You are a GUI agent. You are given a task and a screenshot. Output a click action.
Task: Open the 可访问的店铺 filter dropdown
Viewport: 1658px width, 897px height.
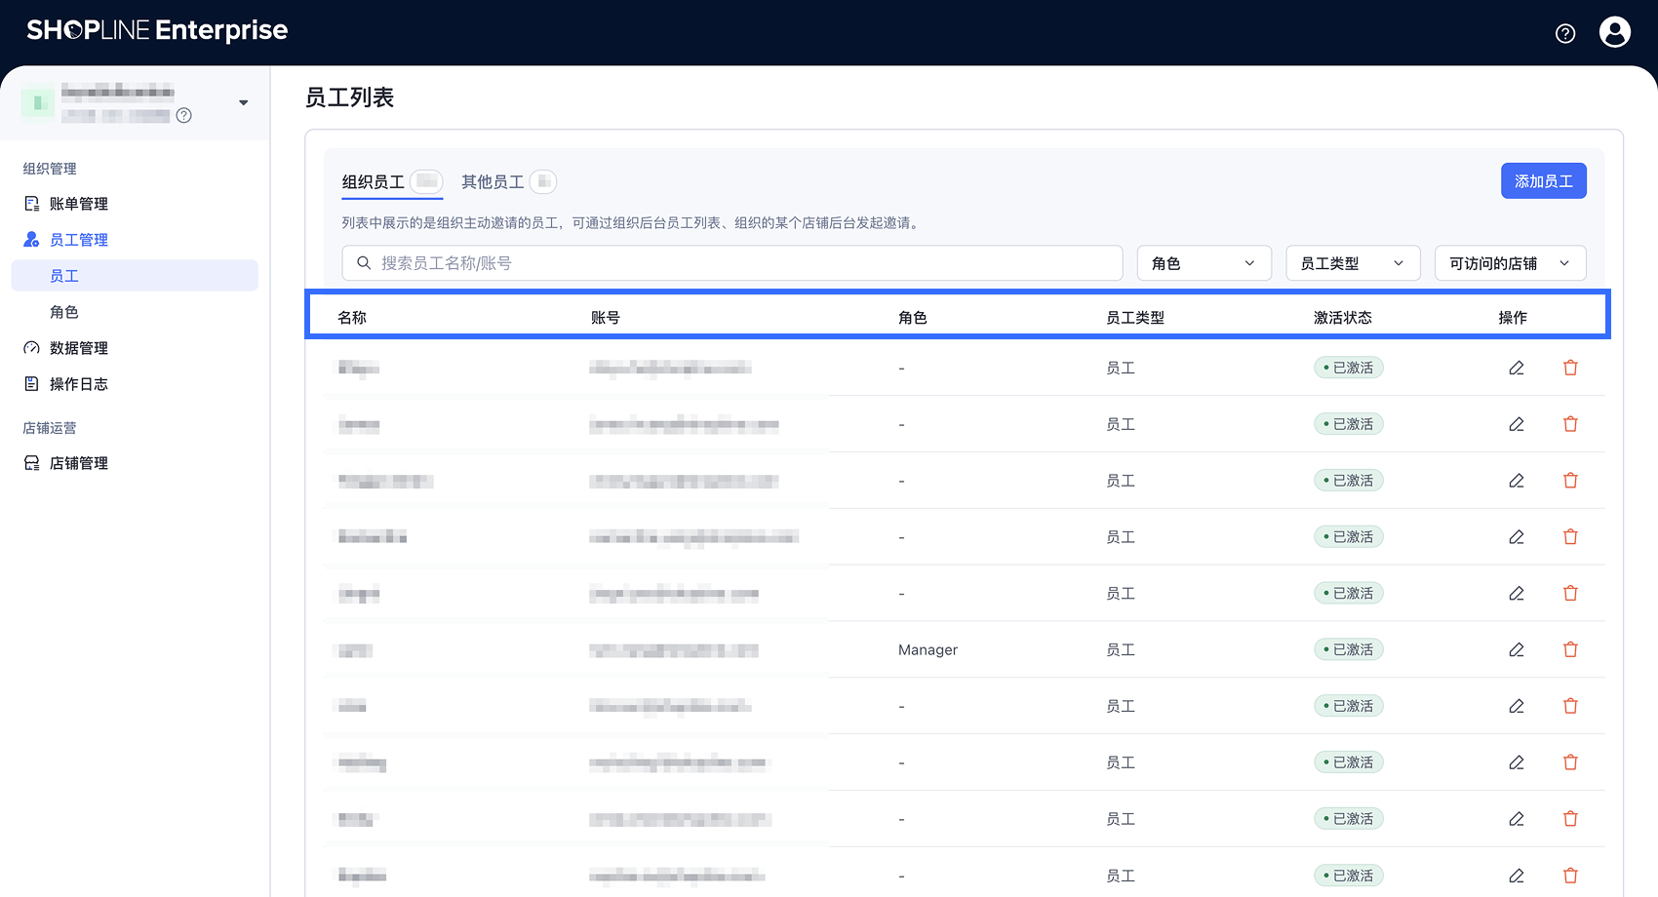[x=1510, y=263]
